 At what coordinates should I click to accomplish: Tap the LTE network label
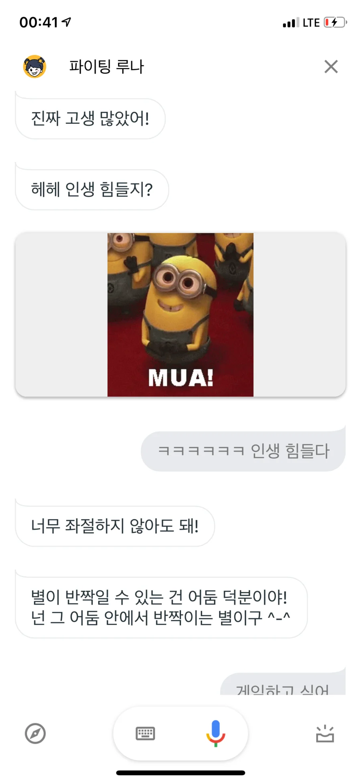[x=311, y=23]
